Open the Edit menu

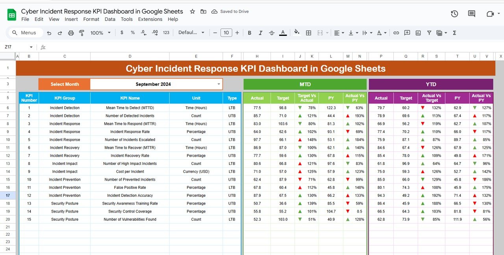[x=39, y=19]
